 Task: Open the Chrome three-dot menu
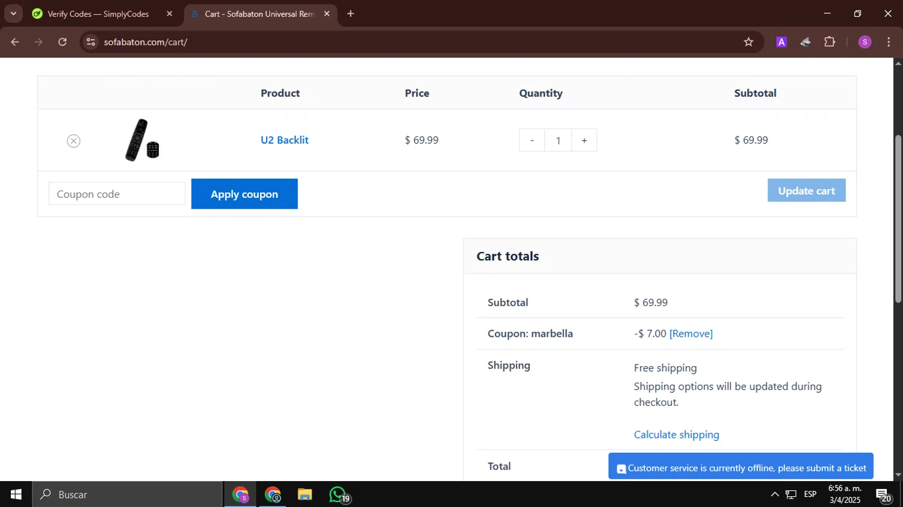pos(889,42)
